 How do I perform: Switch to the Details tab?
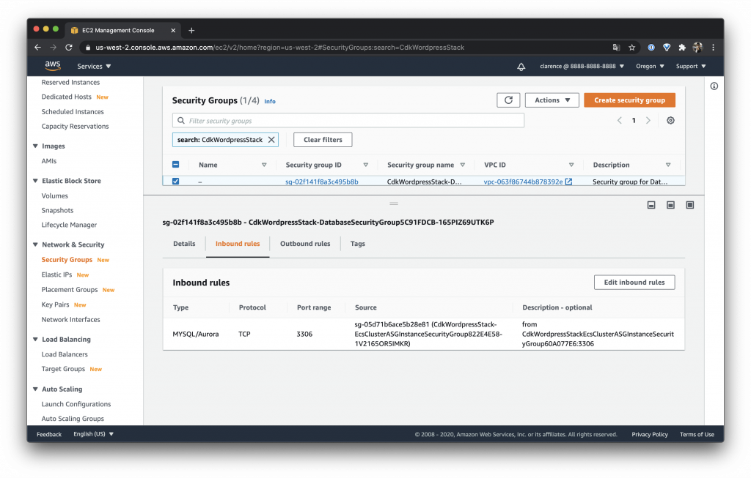[x=184, y=244]
